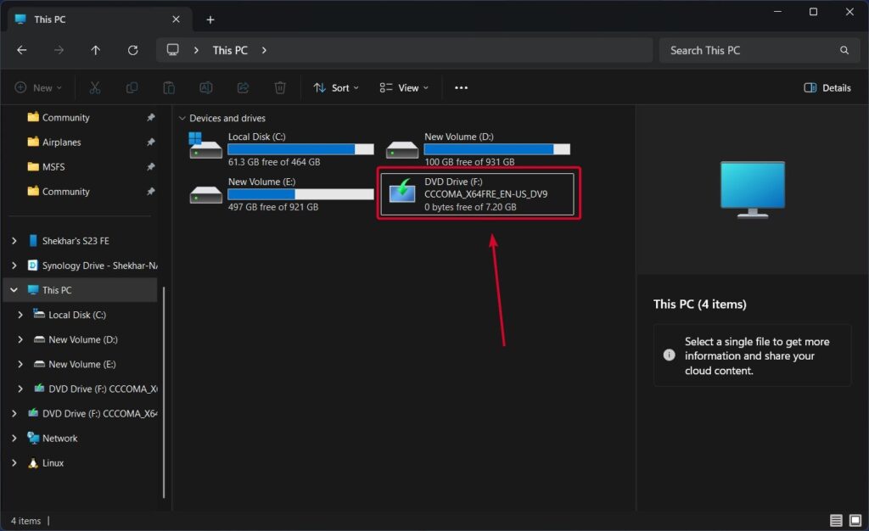This screenshot has height=531, width=869.
Task: Open a new File Explorer tab
Action: [x=210, y=19]
